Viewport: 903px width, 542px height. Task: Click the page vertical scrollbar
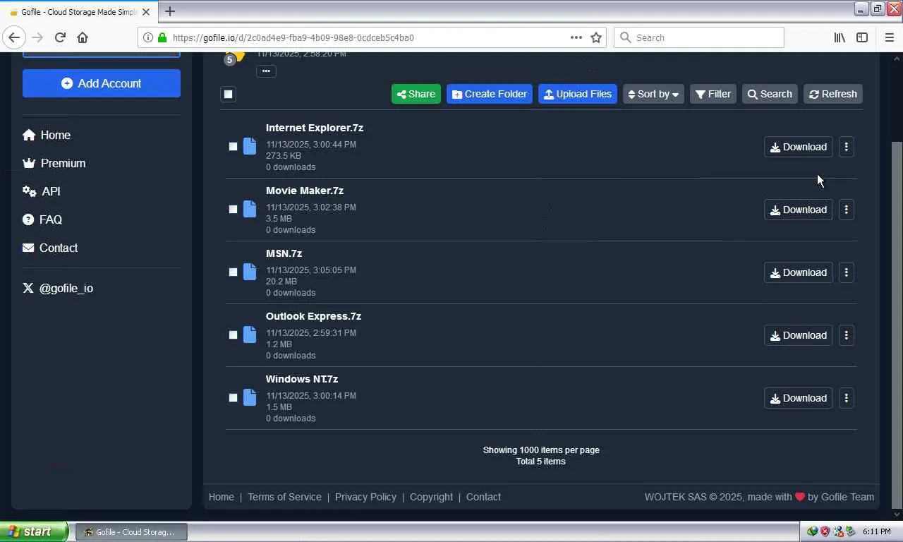(x=897, y=325)
